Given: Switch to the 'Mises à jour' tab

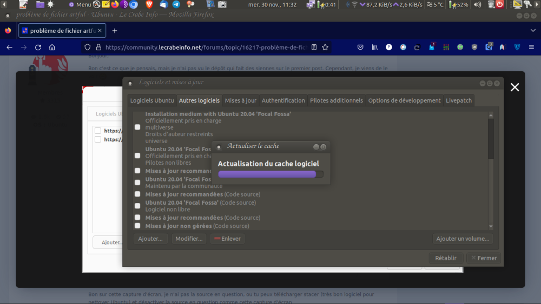Looking at the screenshot, I should (x=241, y=100).
